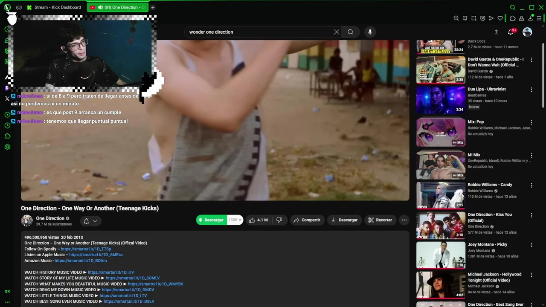
Task: Open the extensions puzzle icon
Action: click(x=513, y=18)
